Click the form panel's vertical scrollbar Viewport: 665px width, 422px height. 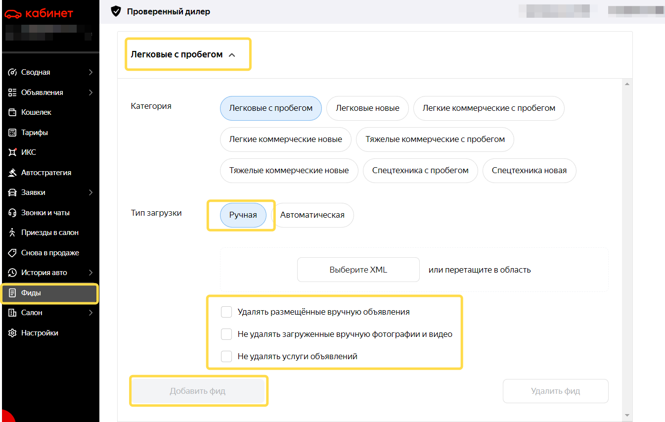point(627,249)
